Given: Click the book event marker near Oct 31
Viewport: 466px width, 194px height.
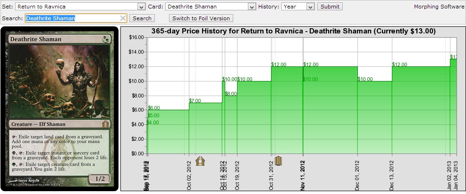Looking at the screenshot, I should click(x=279, y=161).
